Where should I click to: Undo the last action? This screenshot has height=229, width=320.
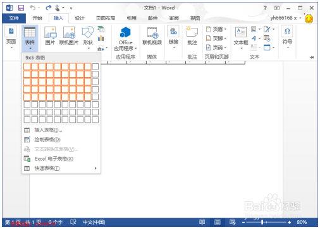point(33,8)
